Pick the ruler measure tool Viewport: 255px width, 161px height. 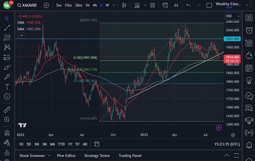[7, 110]
